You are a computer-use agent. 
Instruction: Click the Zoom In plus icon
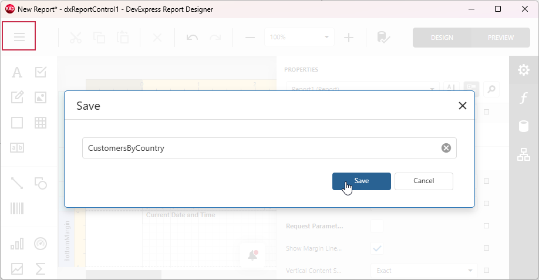click(x=349, y=38)
